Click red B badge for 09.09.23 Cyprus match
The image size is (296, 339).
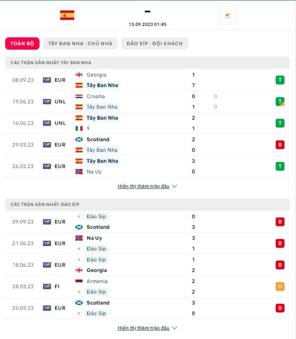[x=280, y=222]
